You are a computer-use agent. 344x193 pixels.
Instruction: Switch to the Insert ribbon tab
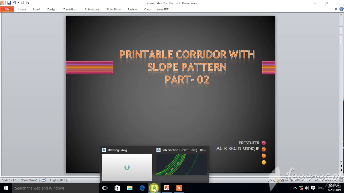point(37,9)
